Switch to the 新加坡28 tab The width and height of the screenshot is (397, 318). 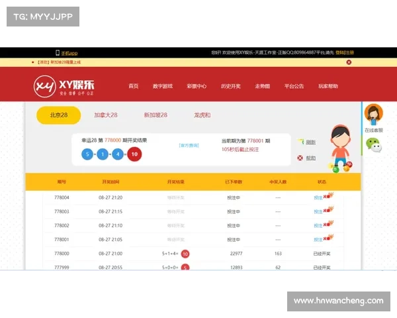point(155,115)
